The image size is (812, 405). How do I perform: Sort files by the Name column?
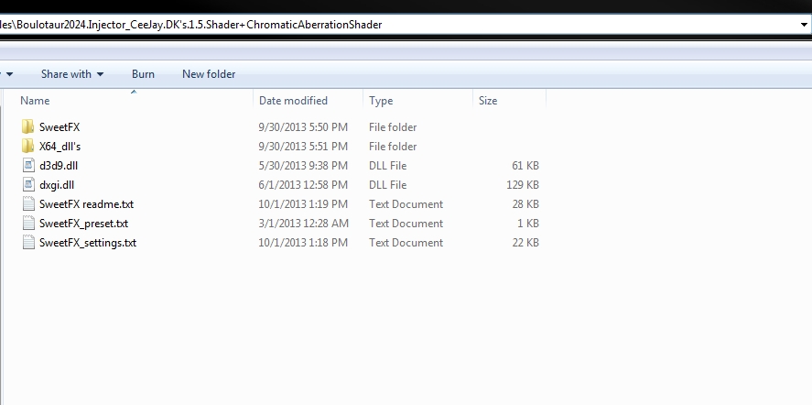pos(36,101)
